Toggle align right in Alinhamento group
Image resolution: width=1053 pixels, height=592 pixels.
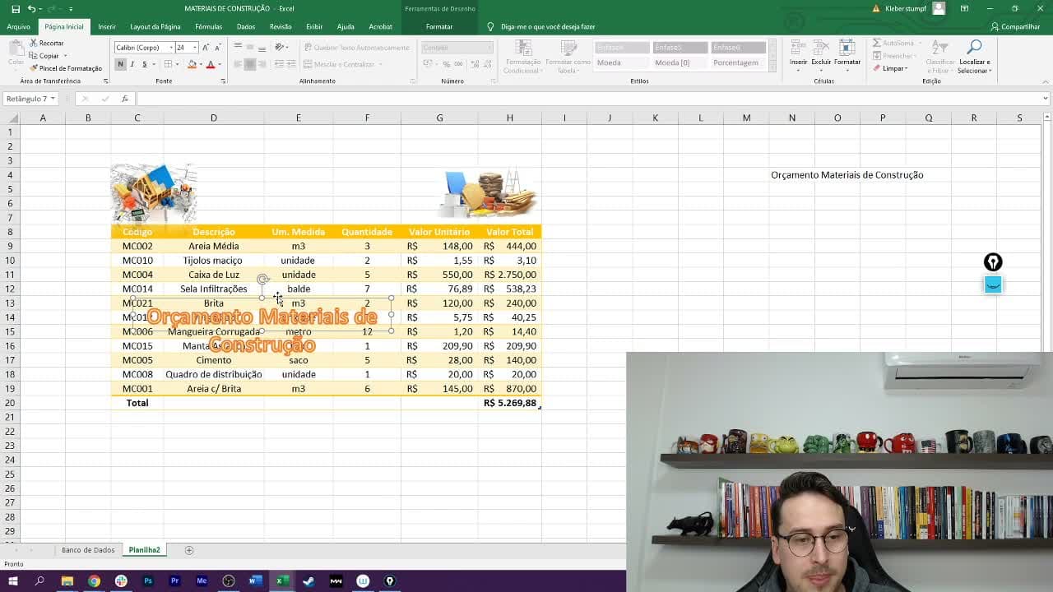[262, 64]
